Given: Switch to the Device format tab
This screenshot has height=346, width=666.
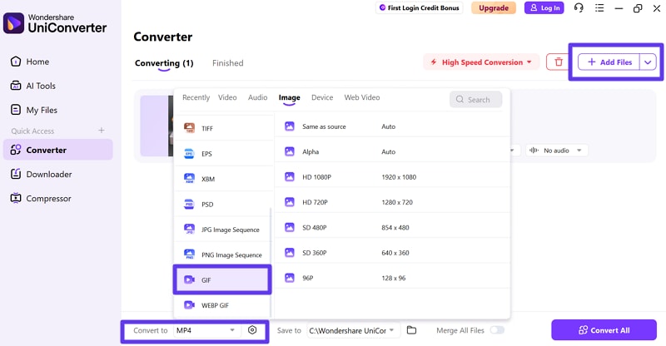Looking at the screenshot, I should point(322,97).
